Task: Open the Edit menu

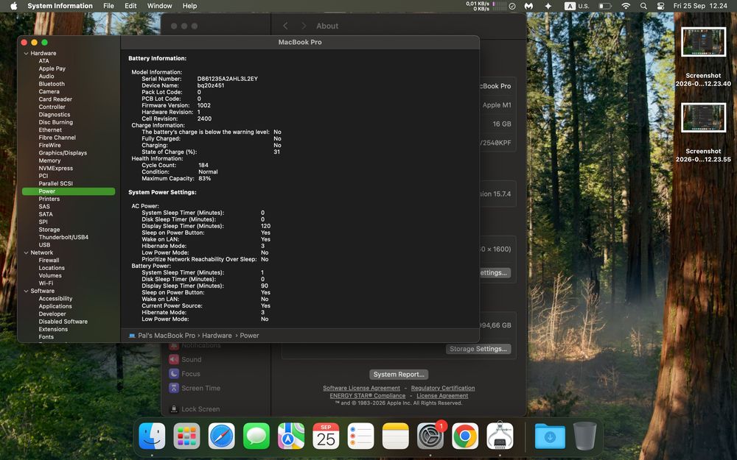Action: coord(130,6)
